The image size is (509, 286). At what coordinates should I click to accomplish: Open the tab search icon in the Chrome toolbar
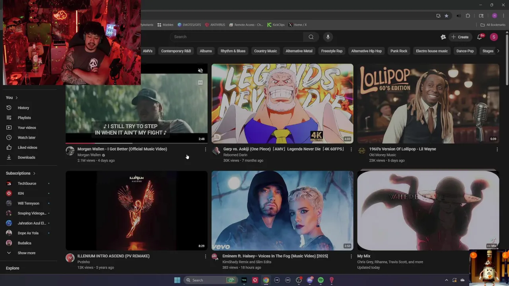(x=481, y=16)
